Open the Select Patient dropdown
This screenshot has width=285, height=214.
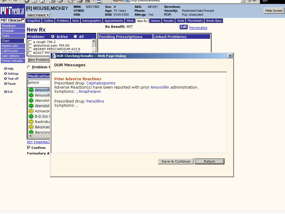(38, 15)
